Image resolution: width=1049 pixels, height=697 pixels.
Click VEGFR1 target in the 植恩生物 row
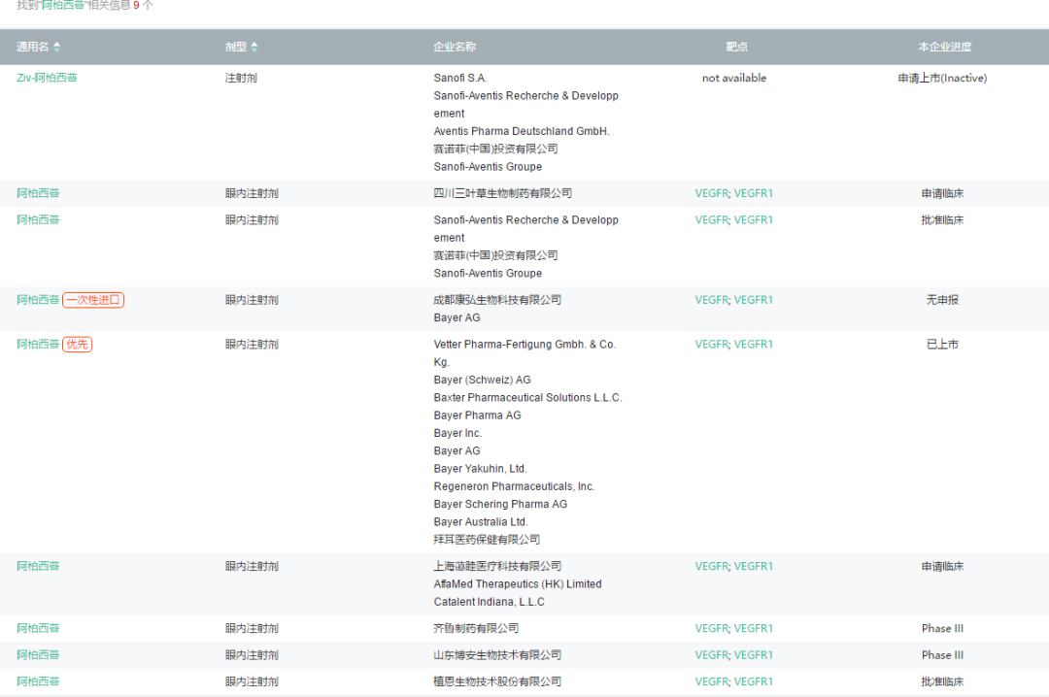754,681
